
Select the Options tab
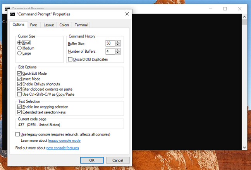click(x=19, y=24)
